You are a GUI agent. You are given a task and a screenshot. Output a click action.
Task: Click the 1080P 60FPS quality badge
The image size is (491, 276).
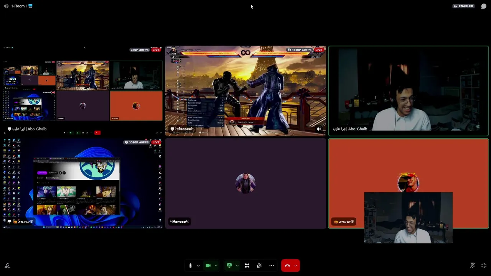click(x=137, y=142)
